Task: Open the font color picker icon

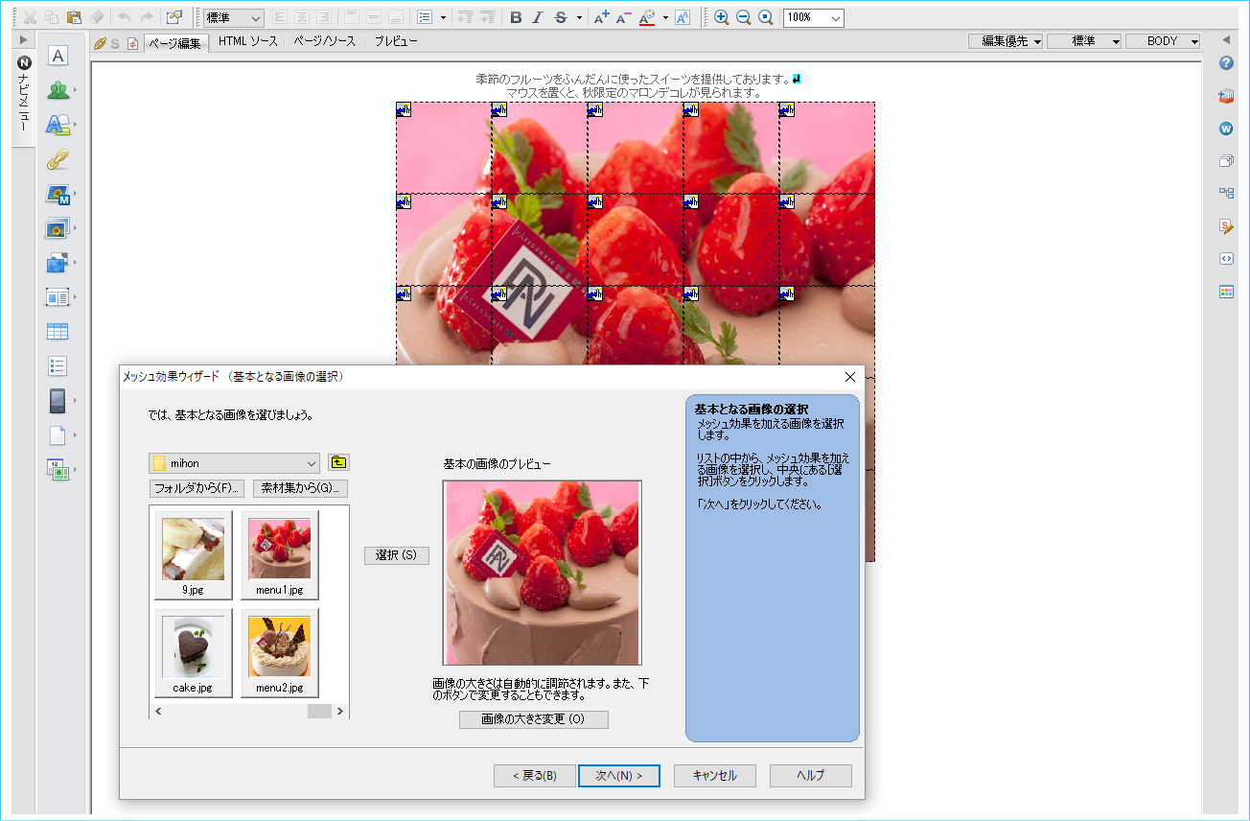Action: (647, 17)
